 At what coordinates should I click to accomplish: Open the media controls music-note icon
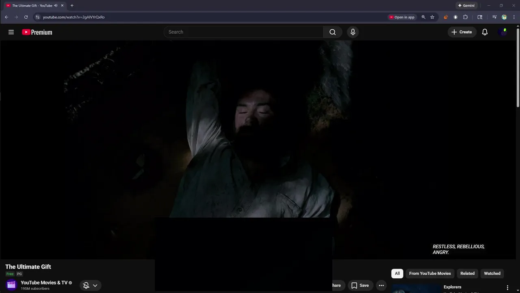494,17
